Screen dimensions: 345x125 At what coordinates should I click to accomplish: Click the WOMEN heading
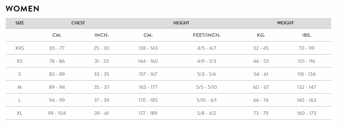tap(23, 9)
